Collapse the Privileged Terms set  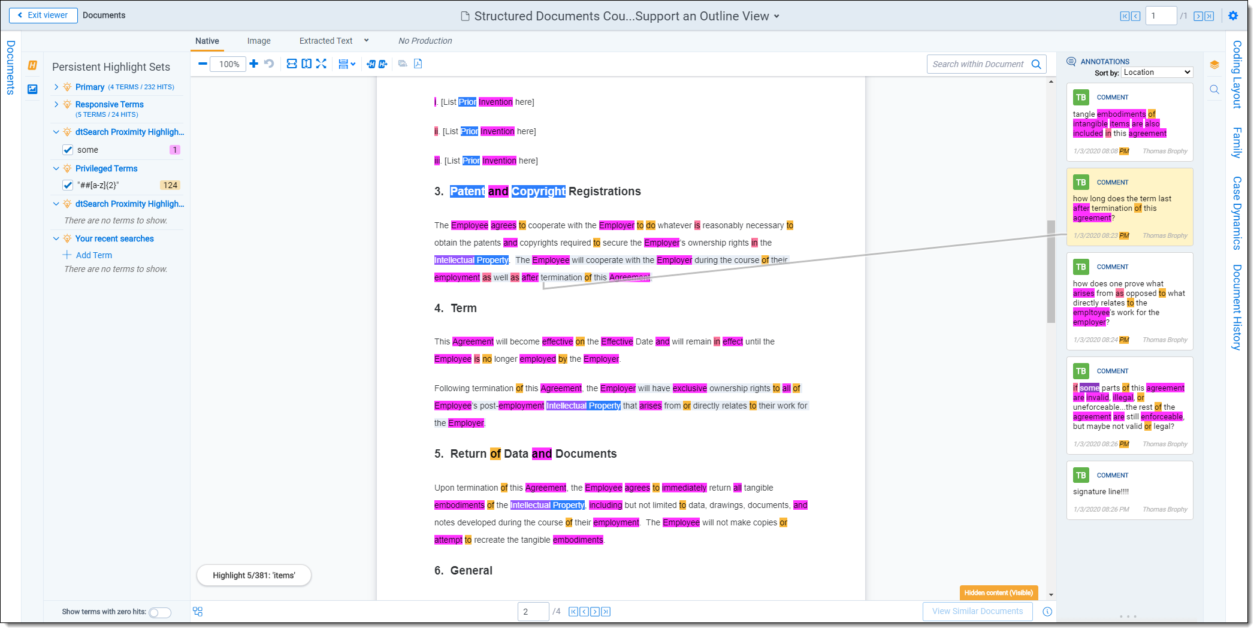click(x=56, y=168)
